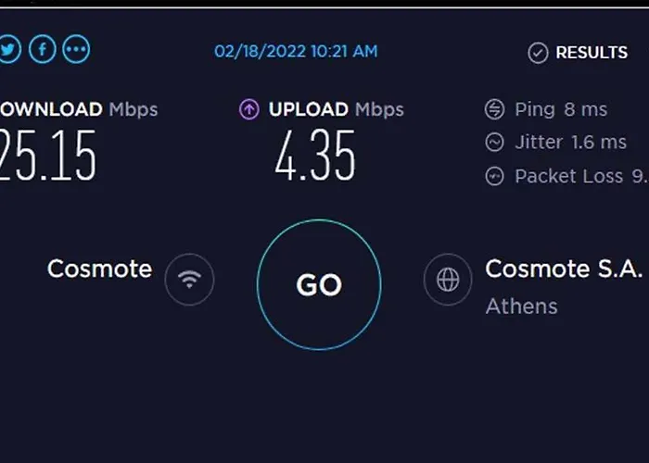Image resolution: width=649 pixels, height=463 pixels.
Task: Click the Wi-Fi connection icon
Action: 189,280
